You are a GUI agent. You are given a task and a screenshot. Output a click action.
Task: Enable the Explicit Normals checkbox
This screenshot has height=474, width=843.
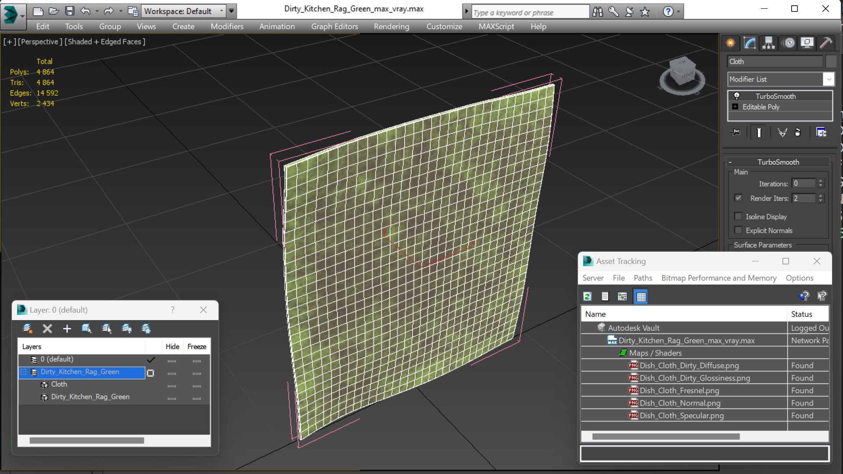pyautogui.click(x=738, y=230)
